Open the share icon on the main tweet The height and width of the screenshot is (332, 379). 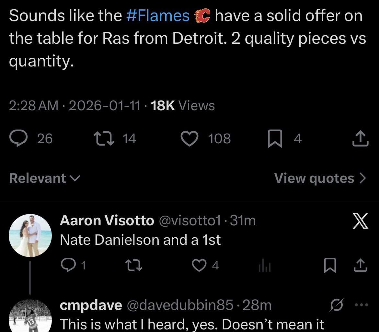360,138
